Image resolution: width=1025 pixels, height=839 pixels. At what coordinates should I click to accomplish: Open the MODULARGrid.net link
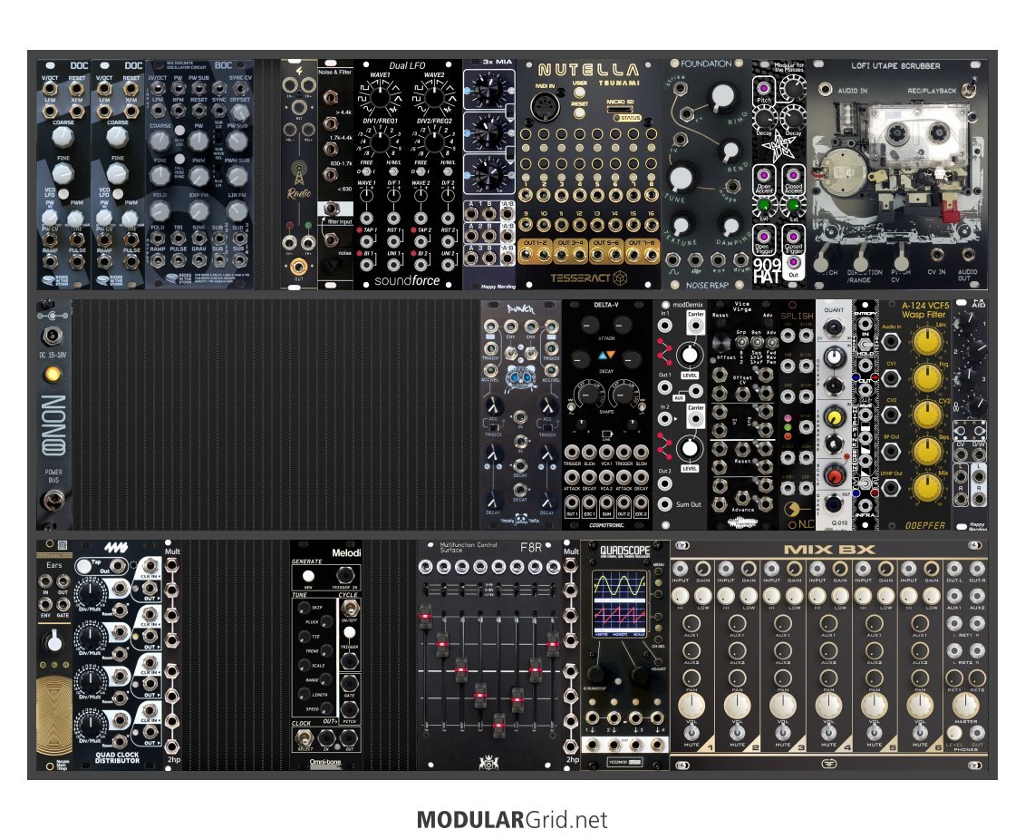[512, 819]
